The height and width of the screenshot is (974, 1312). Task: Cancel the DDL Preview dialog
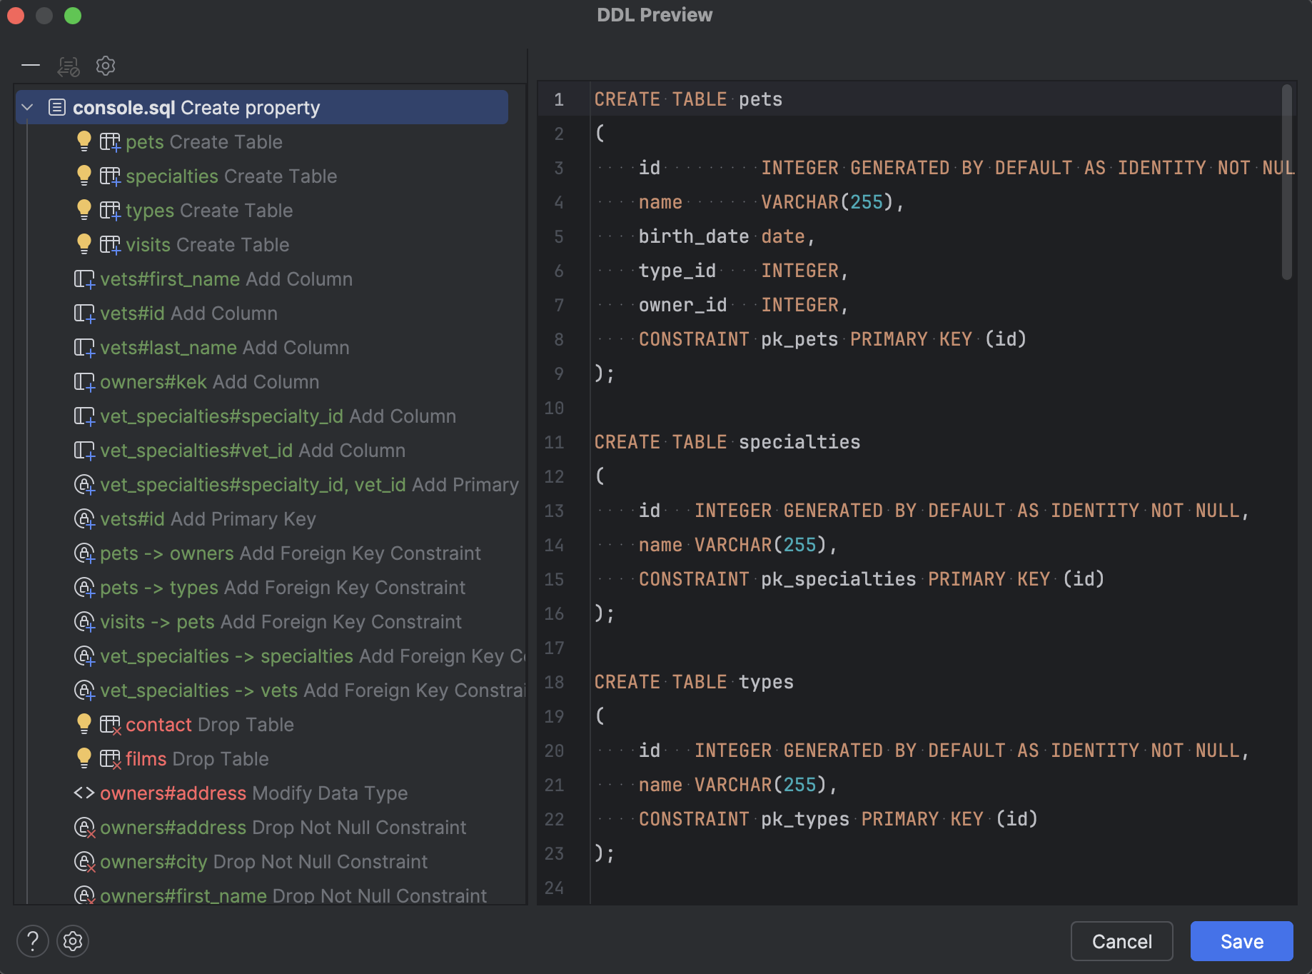point(1121,941)
